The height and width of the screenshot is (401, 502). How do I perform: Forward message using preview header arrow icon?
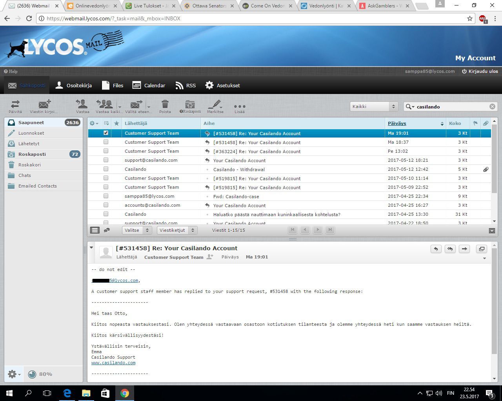pos(464,249)
